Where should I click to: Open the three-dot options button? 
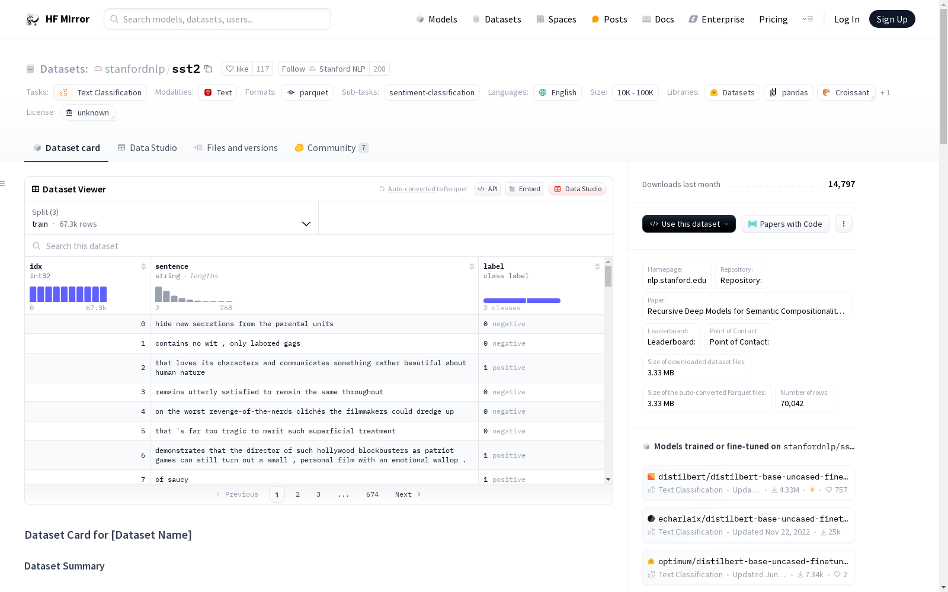[844, 224]
